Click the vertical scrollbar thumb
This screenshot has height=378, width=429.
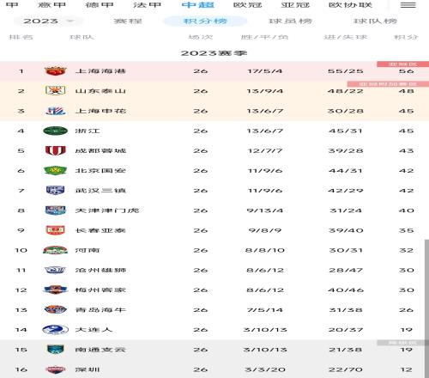tap(426, 308)
